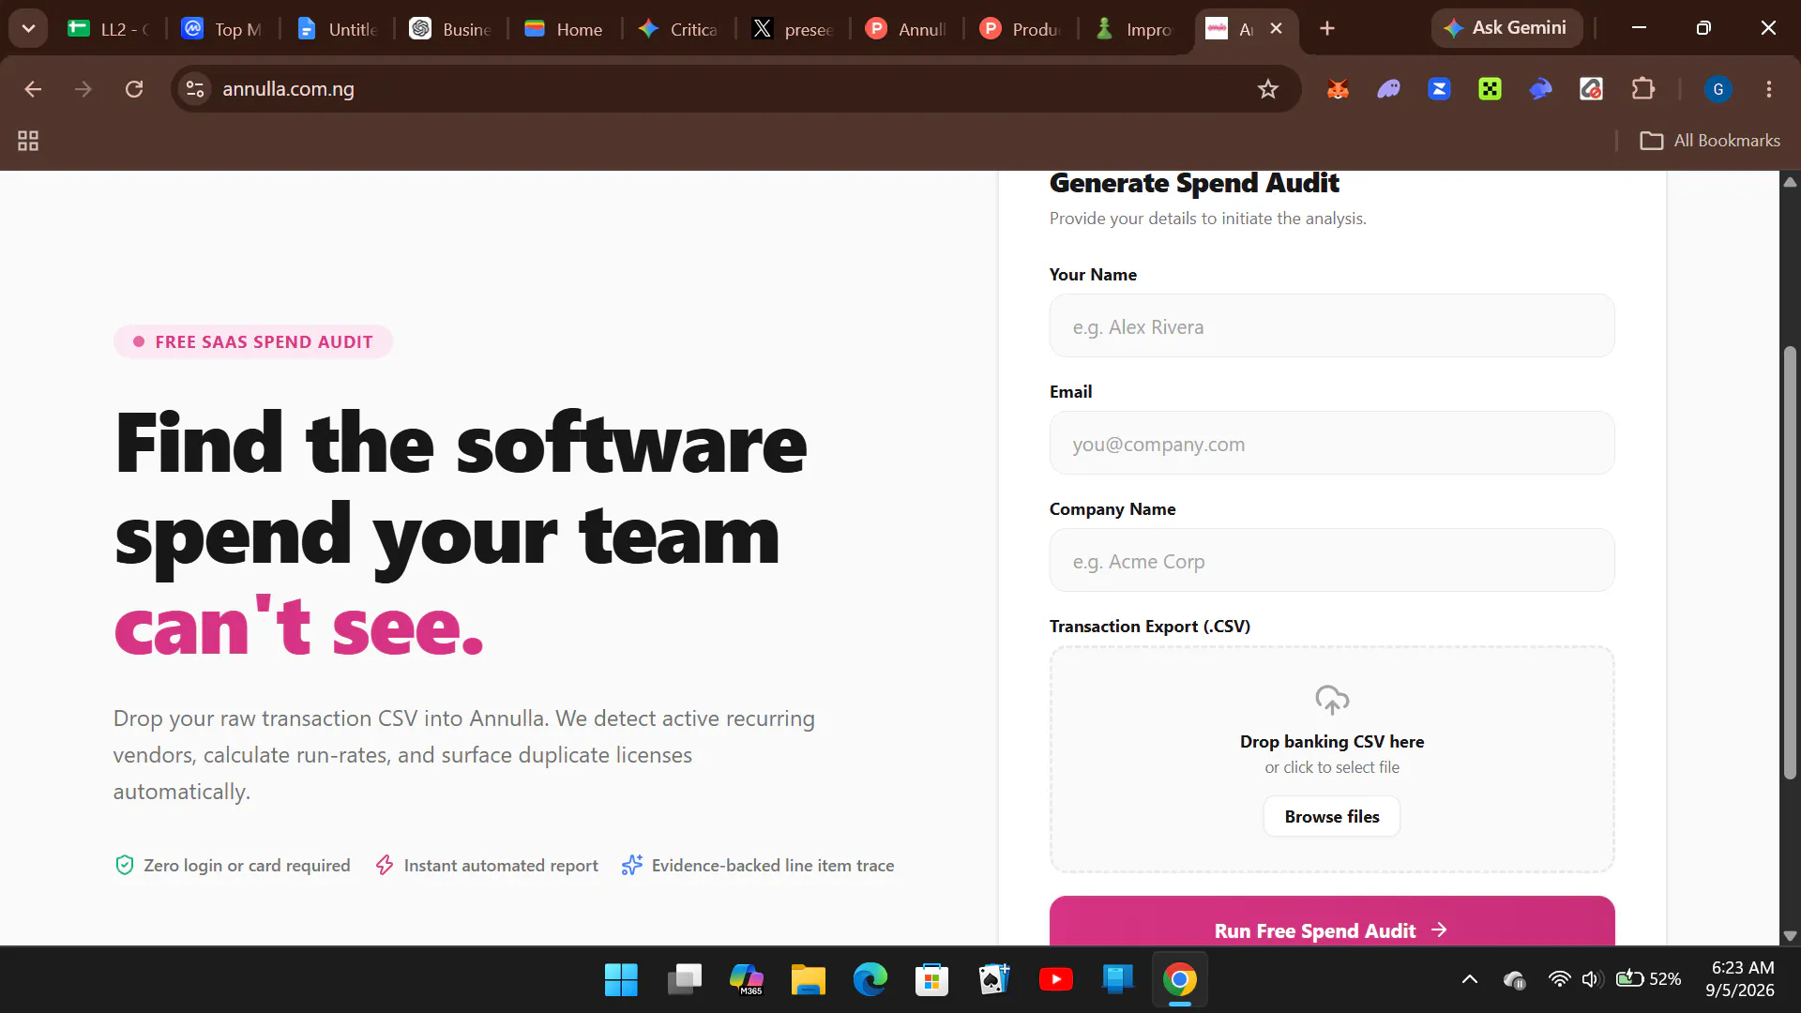Click Run Free Spend Audit button
The height and width of the screenshot is (1013, 1801).
pos(1332,921)
